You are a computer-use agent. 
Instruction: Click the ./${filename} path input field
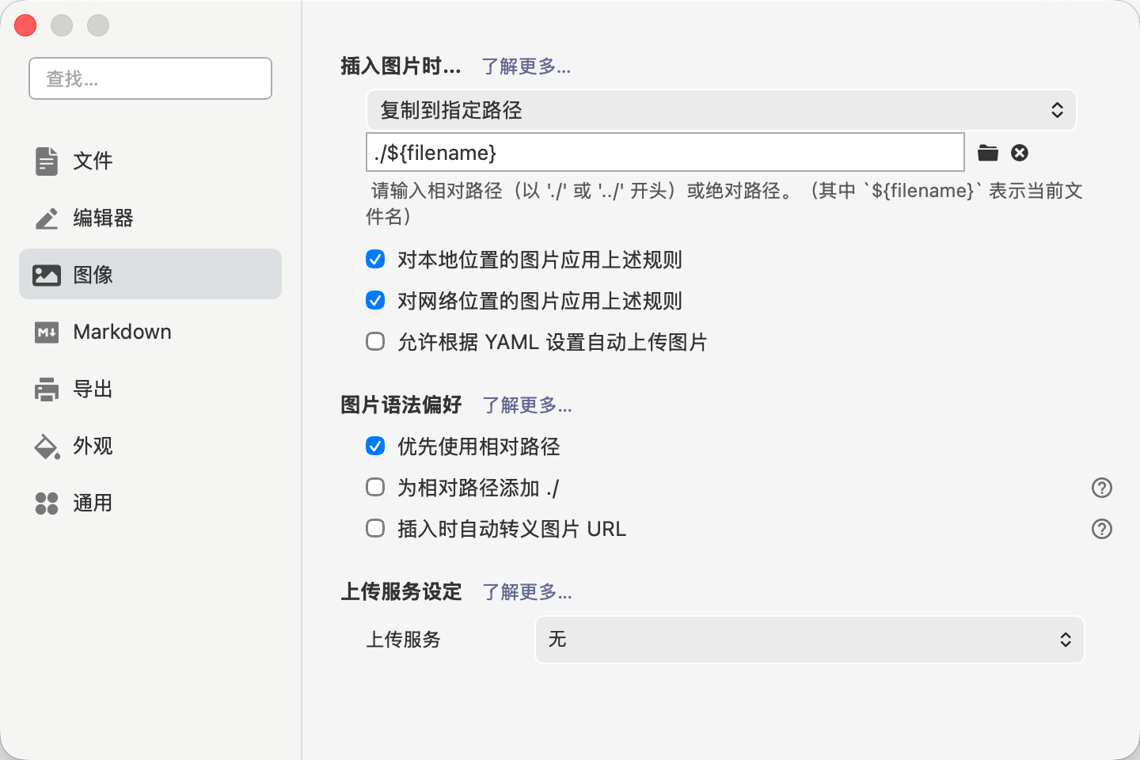(665, 153)
